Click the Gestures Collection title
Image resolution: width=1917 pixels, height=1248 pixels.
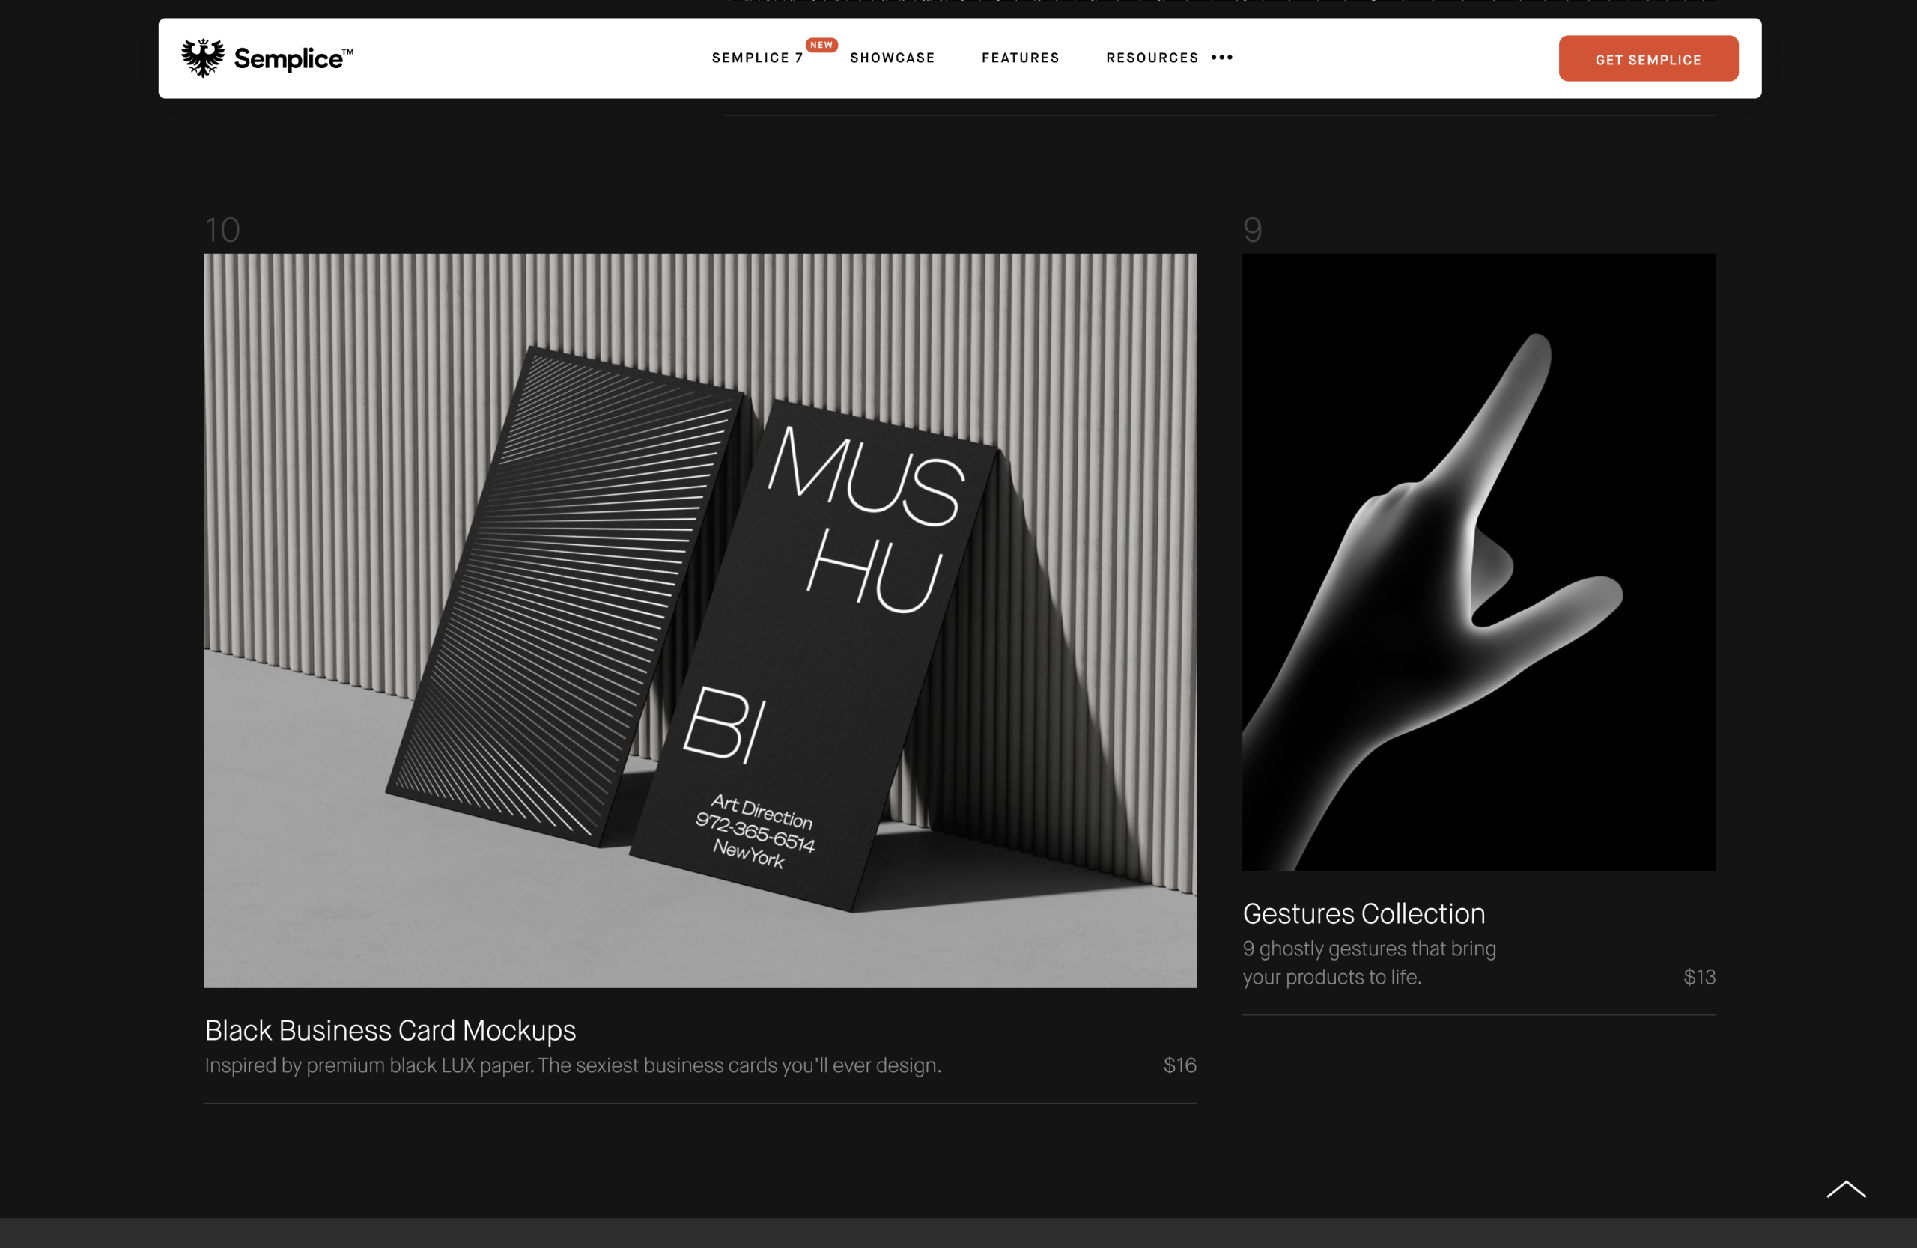point(1363,913)
